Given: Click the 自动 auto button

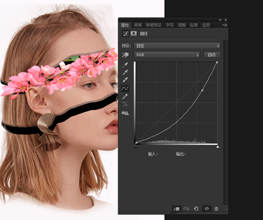Looking at the screenshot, I should [211, 54].
